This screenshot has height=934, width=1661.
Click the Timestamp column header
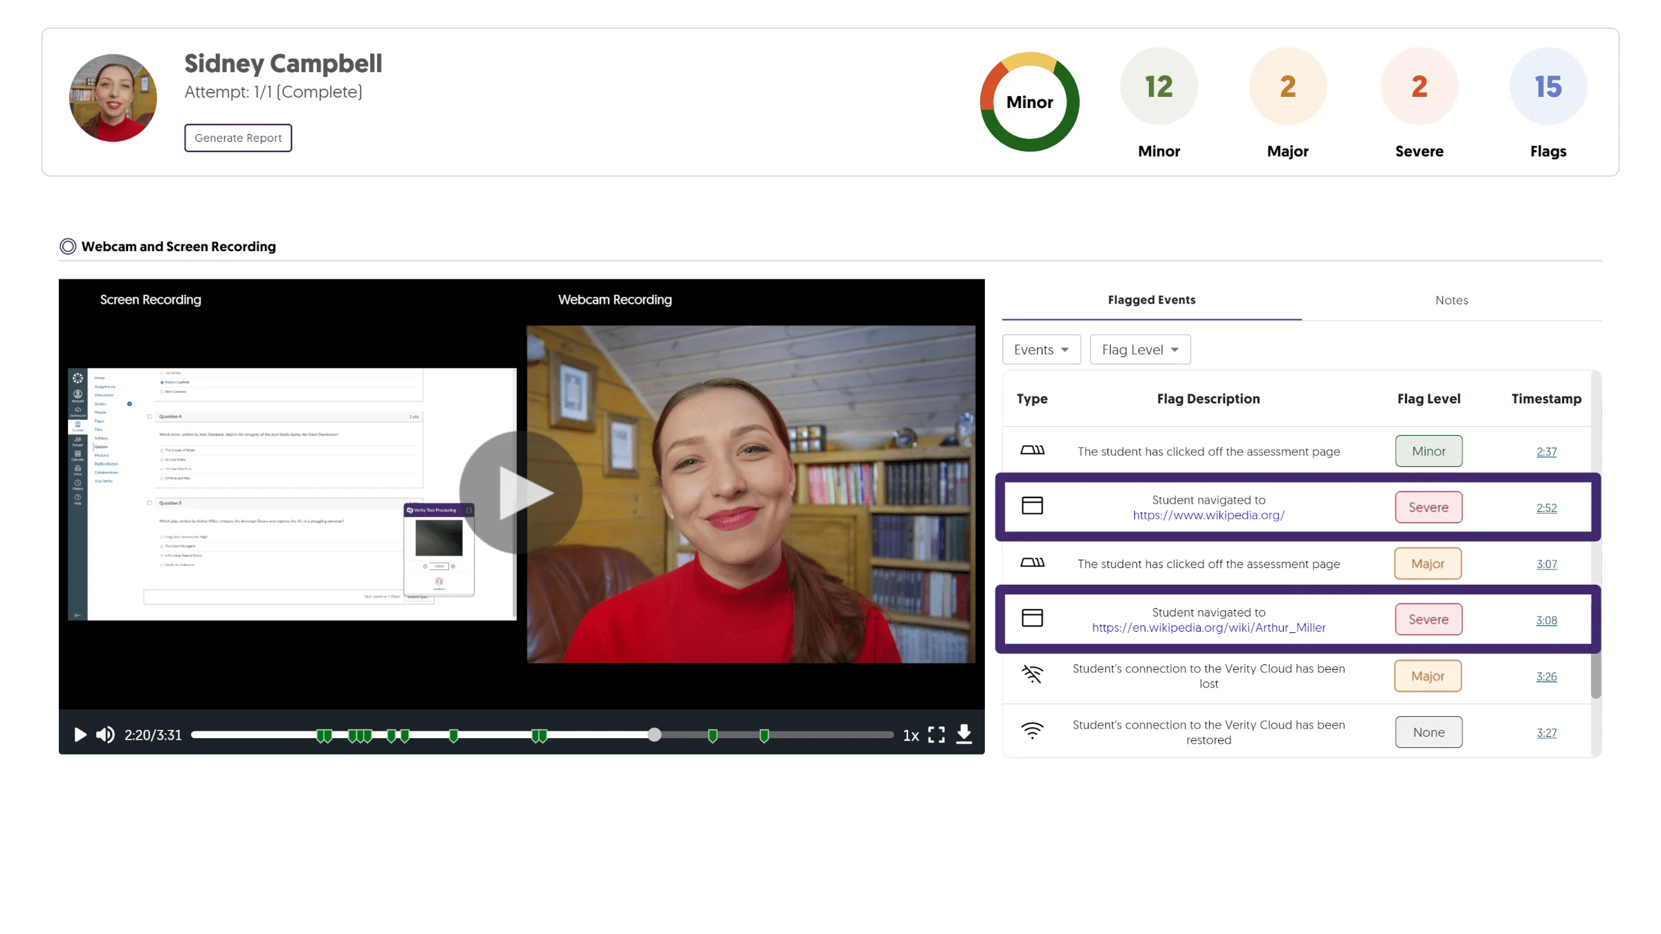click(x=1546, y=399)
